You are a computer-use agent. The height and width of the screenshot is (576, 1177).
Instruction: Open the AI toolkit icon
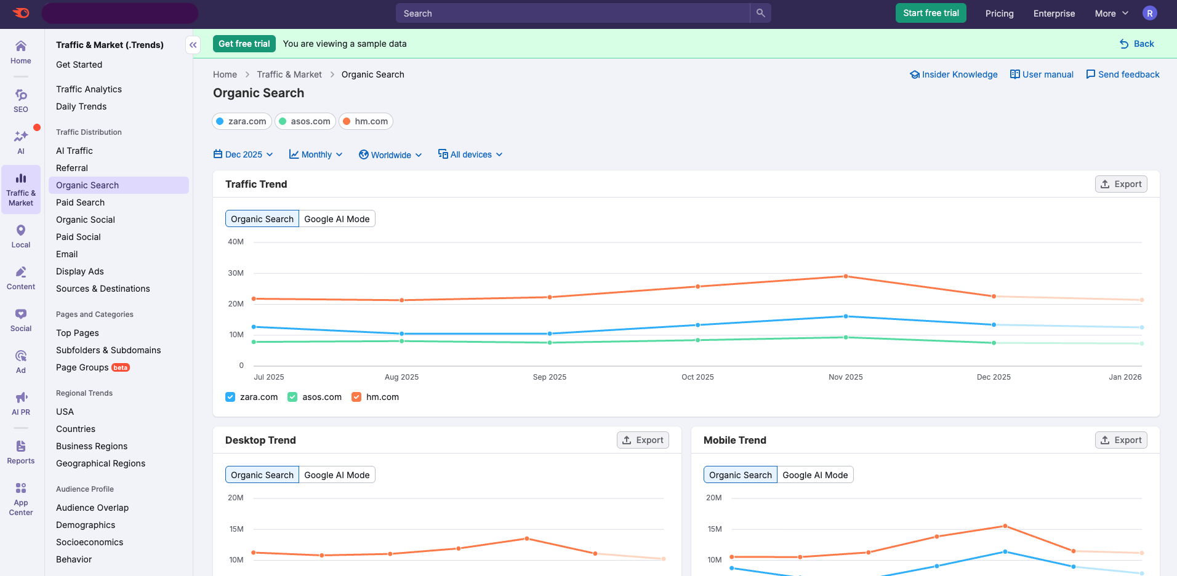pos(21,142)
